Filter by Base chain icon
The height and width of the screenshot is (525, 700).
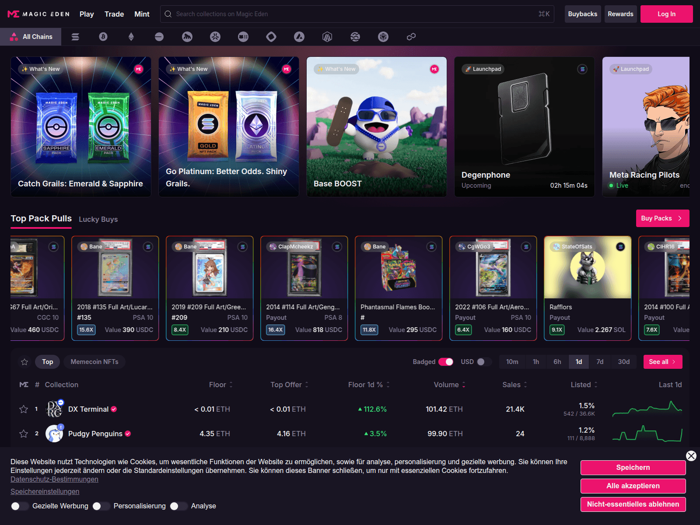click(159, 37)
